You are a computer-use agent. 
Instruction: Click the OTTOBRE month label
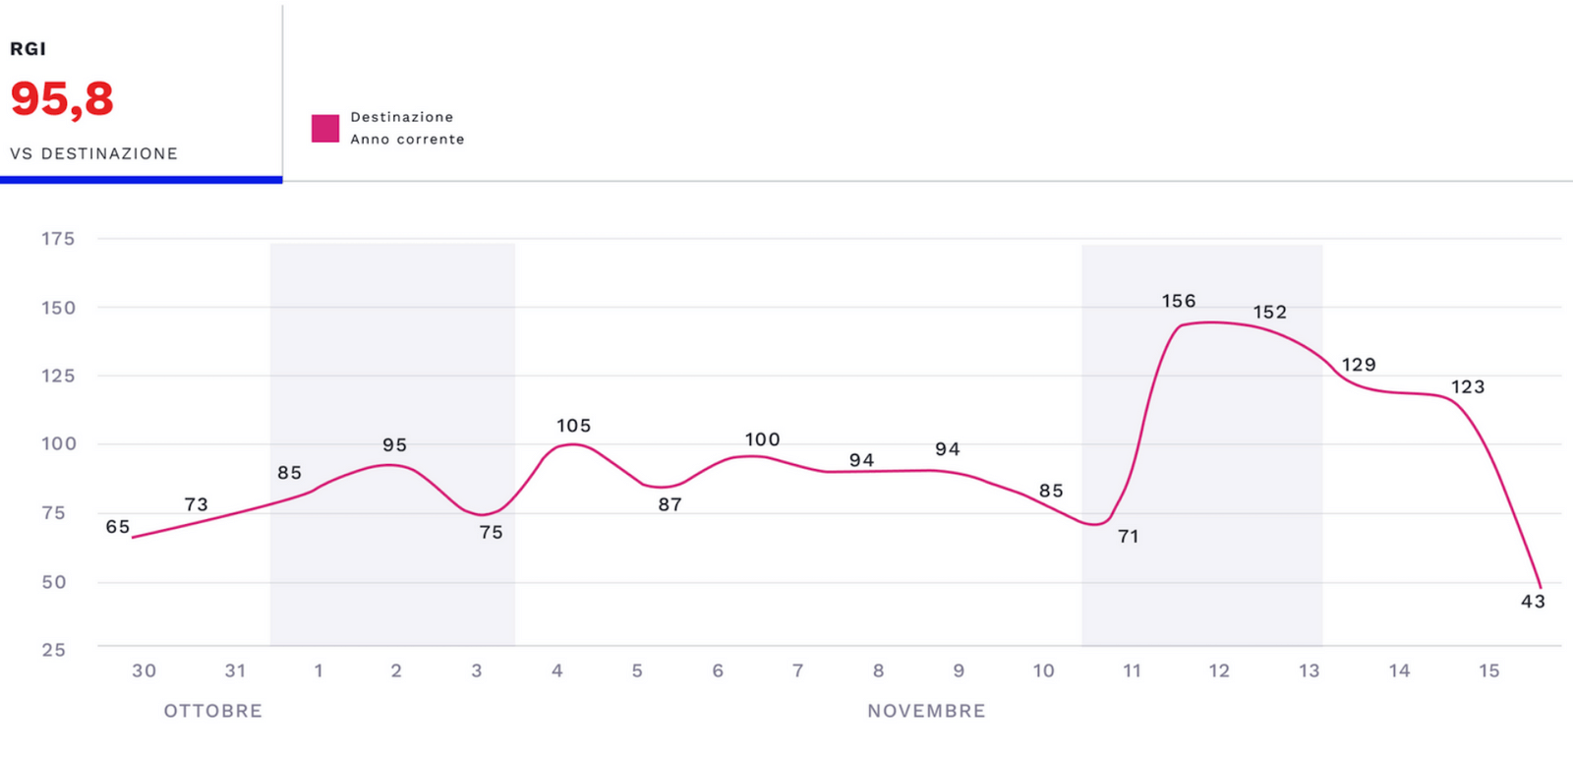(x=213, y=711)
